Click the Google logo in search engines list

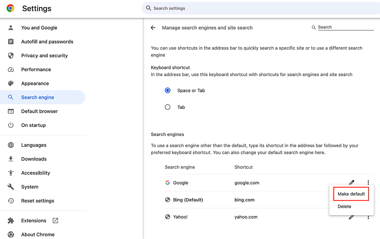click(x=168, y=183)
